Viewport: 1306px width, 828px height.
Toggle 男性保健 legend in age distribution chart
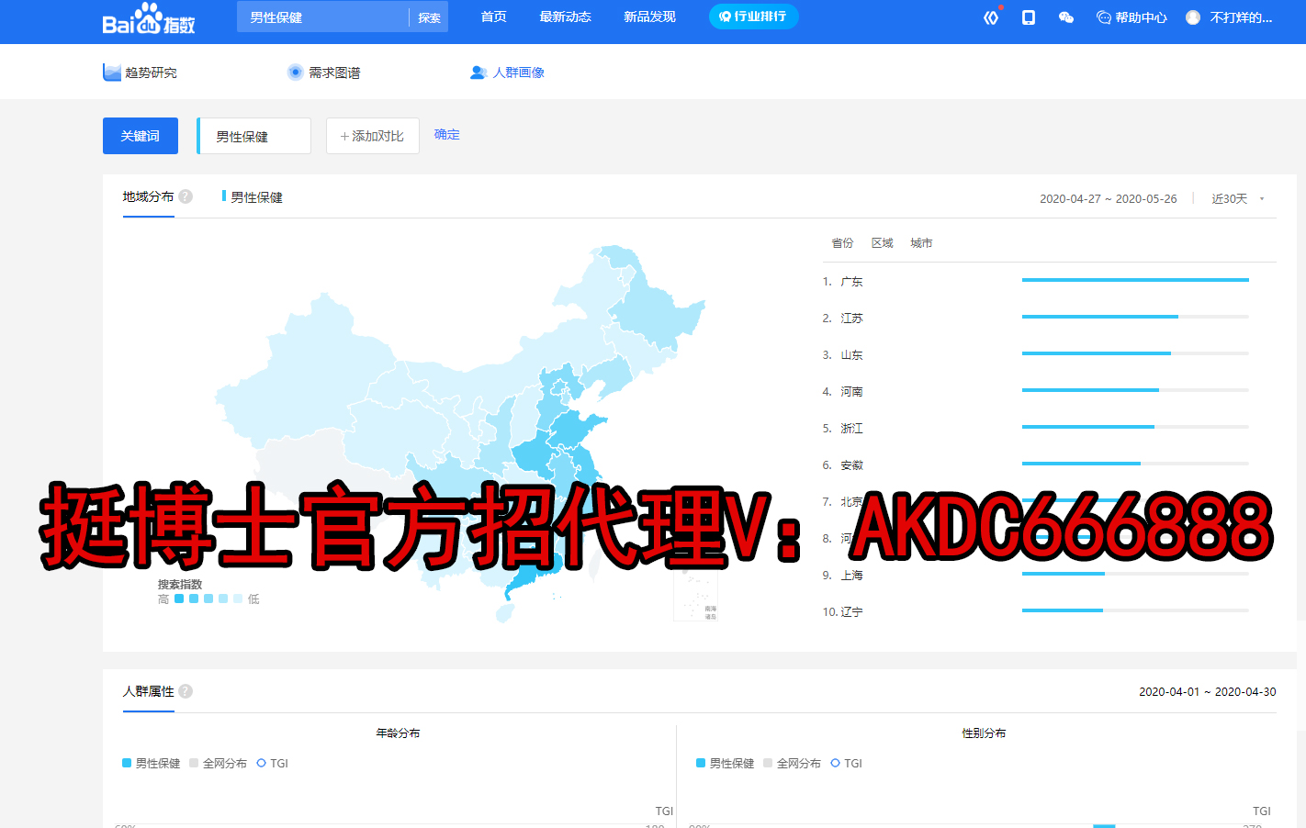[151, 763]
